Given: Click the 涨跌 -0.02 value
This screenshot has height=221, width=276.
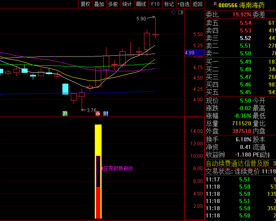Looking at the screenshot, I should click(245, 108).
